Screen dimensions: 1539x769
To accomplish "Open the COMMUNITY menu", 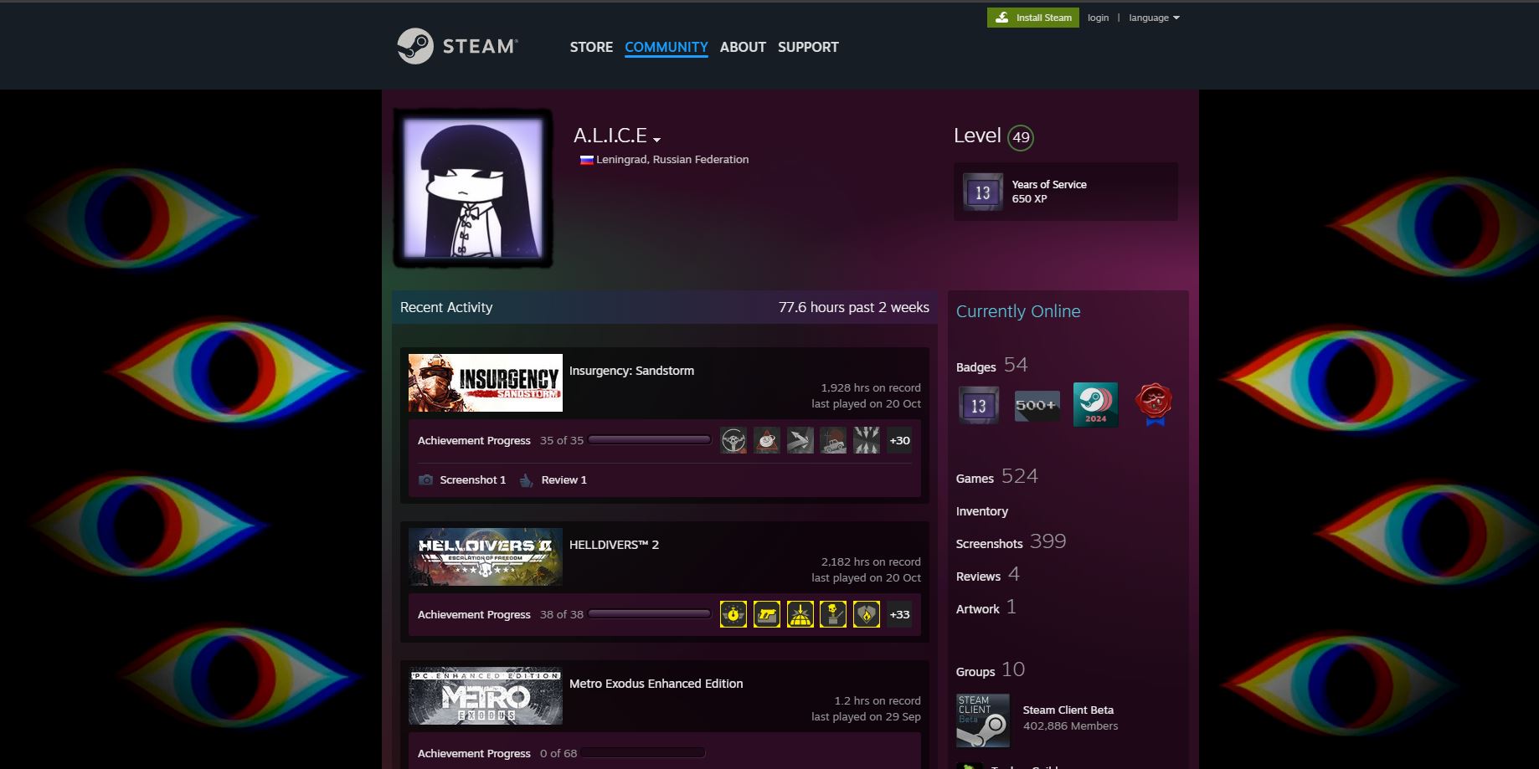I will [667, 47].
